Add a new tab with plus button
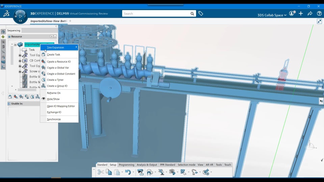 click(70, 21)
